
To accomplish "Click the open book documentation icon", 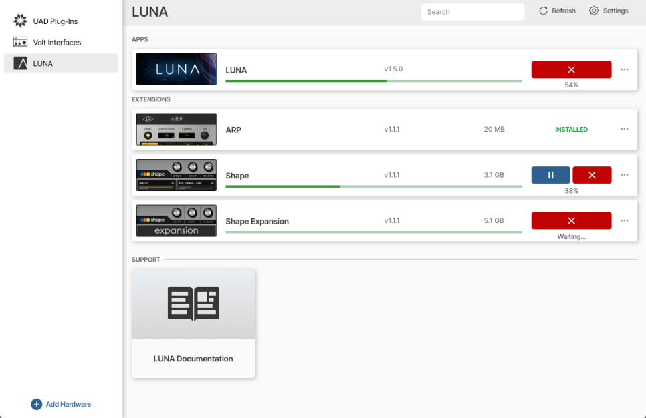I will (x=193, y=304).
